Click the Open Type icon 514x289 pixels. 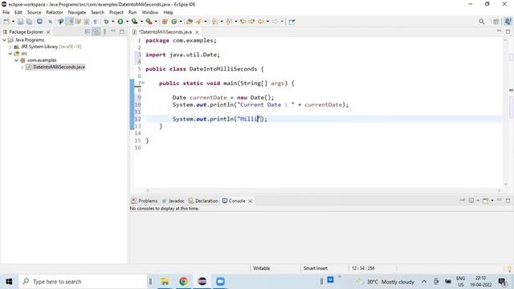pyautogui.click(x=190, y=22)
